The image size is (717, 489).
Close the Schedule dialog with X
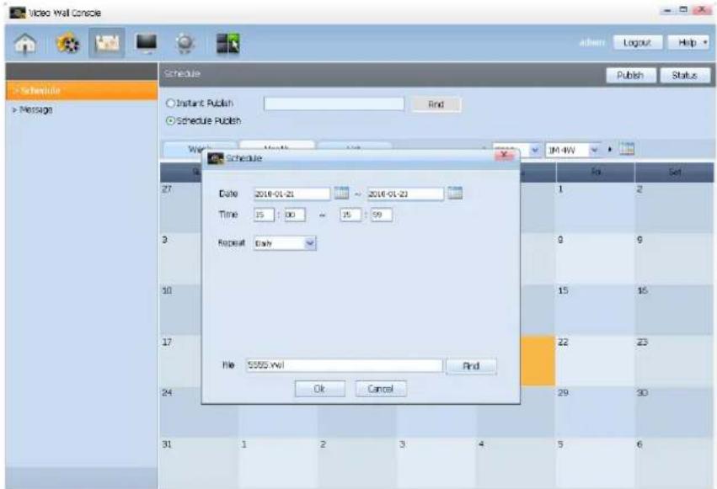coord(505,156)
